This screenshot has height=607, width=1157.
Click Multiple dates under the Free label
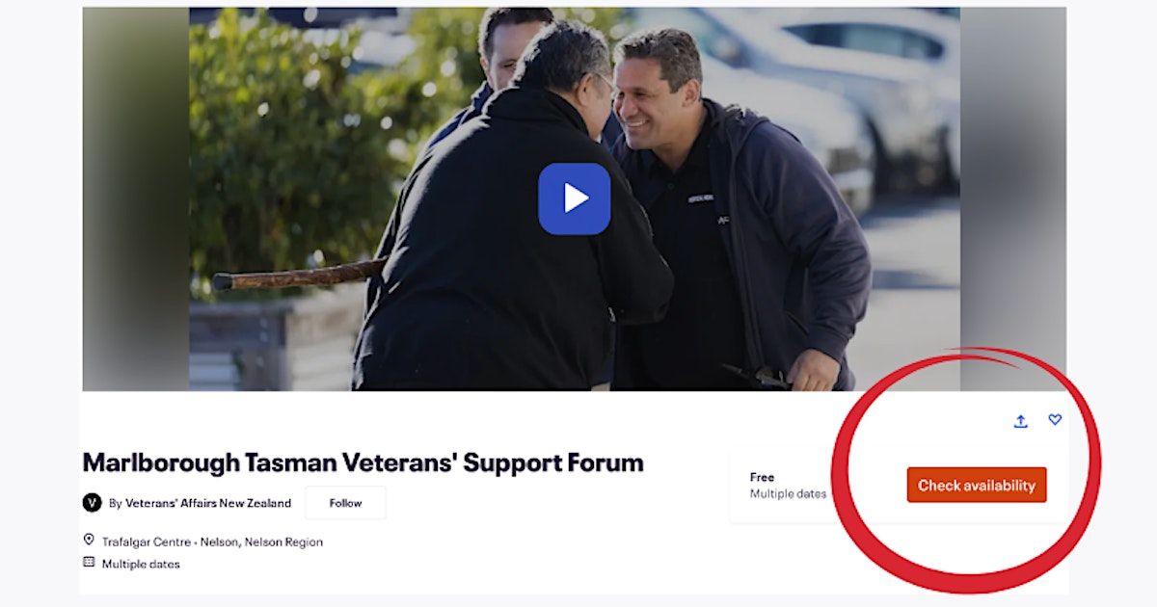(x=788, y=493)
